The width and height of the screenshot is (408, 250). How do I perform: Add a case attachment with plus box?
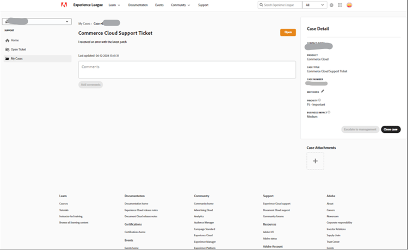coord(316,161)
